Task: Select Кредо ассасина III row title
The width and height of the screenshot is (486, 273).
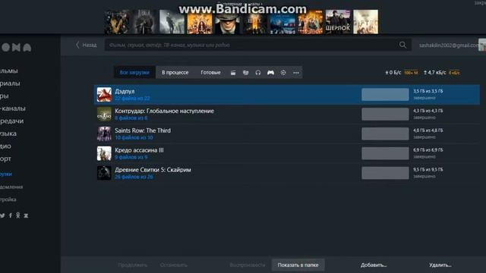Action: tap(139, 150)
